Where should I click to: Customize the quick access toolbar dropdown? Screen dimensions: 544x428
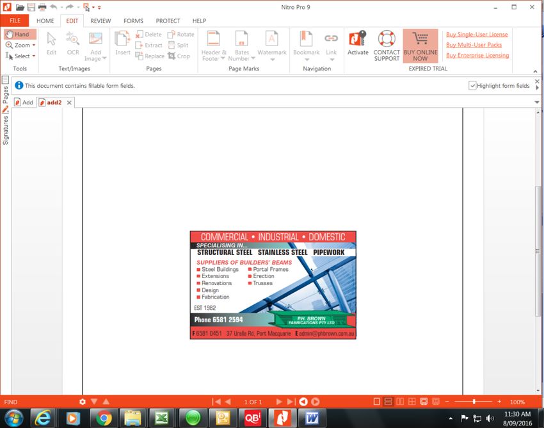(99, 7)
